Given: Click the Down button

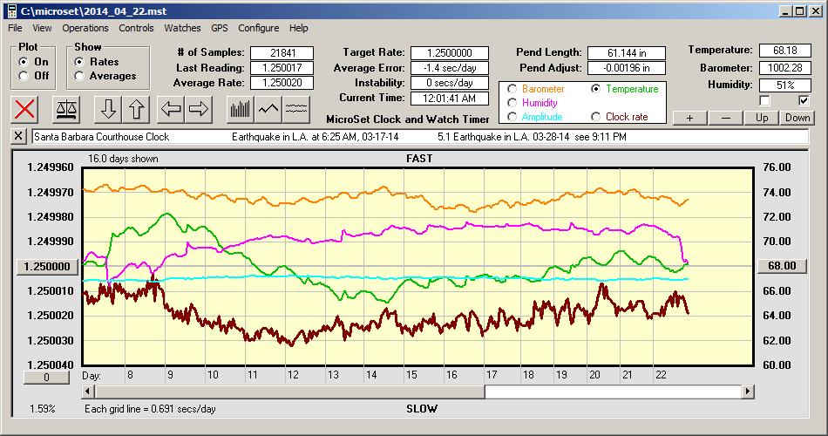Looking at the screenshot, I should click(x=797, y=118).
